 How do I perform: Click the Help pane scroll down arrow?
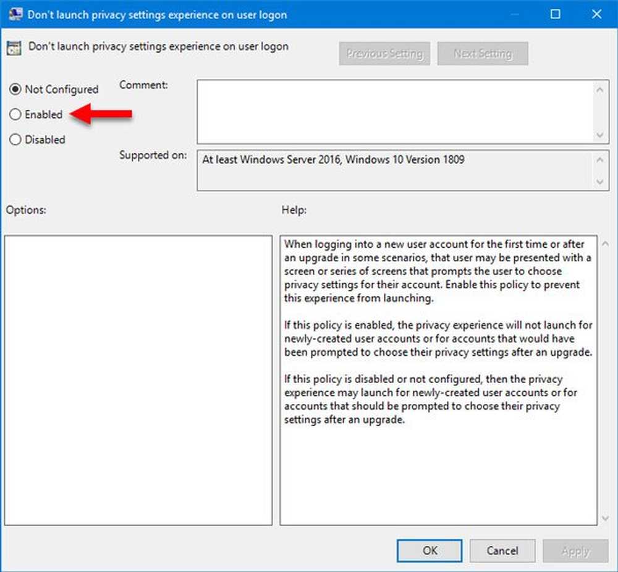[606, 518]
